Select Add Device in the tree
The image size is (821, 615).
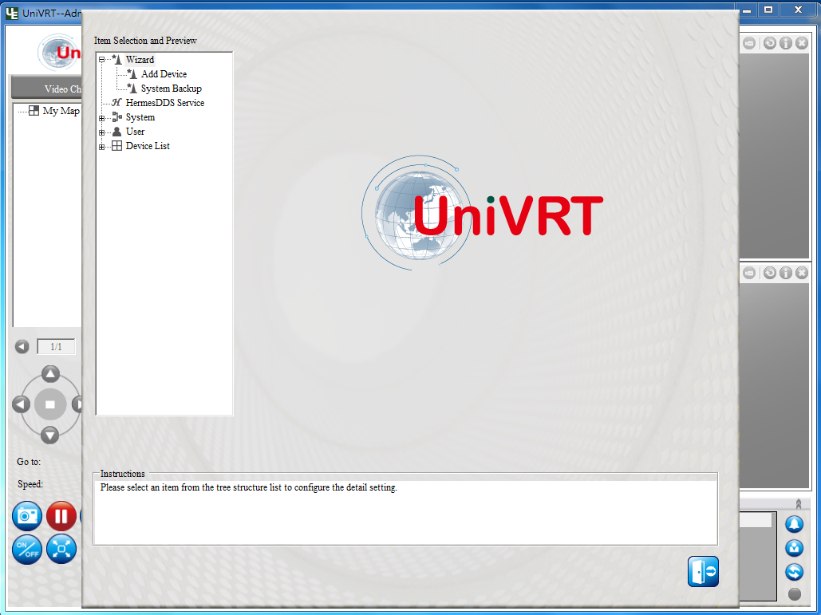(164, 74)
